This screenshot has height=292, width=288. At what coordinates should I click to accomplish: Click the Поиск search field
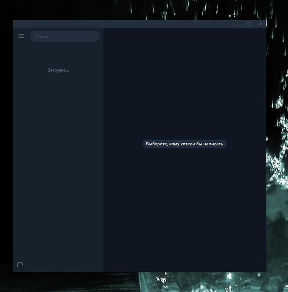click(65, 36)
